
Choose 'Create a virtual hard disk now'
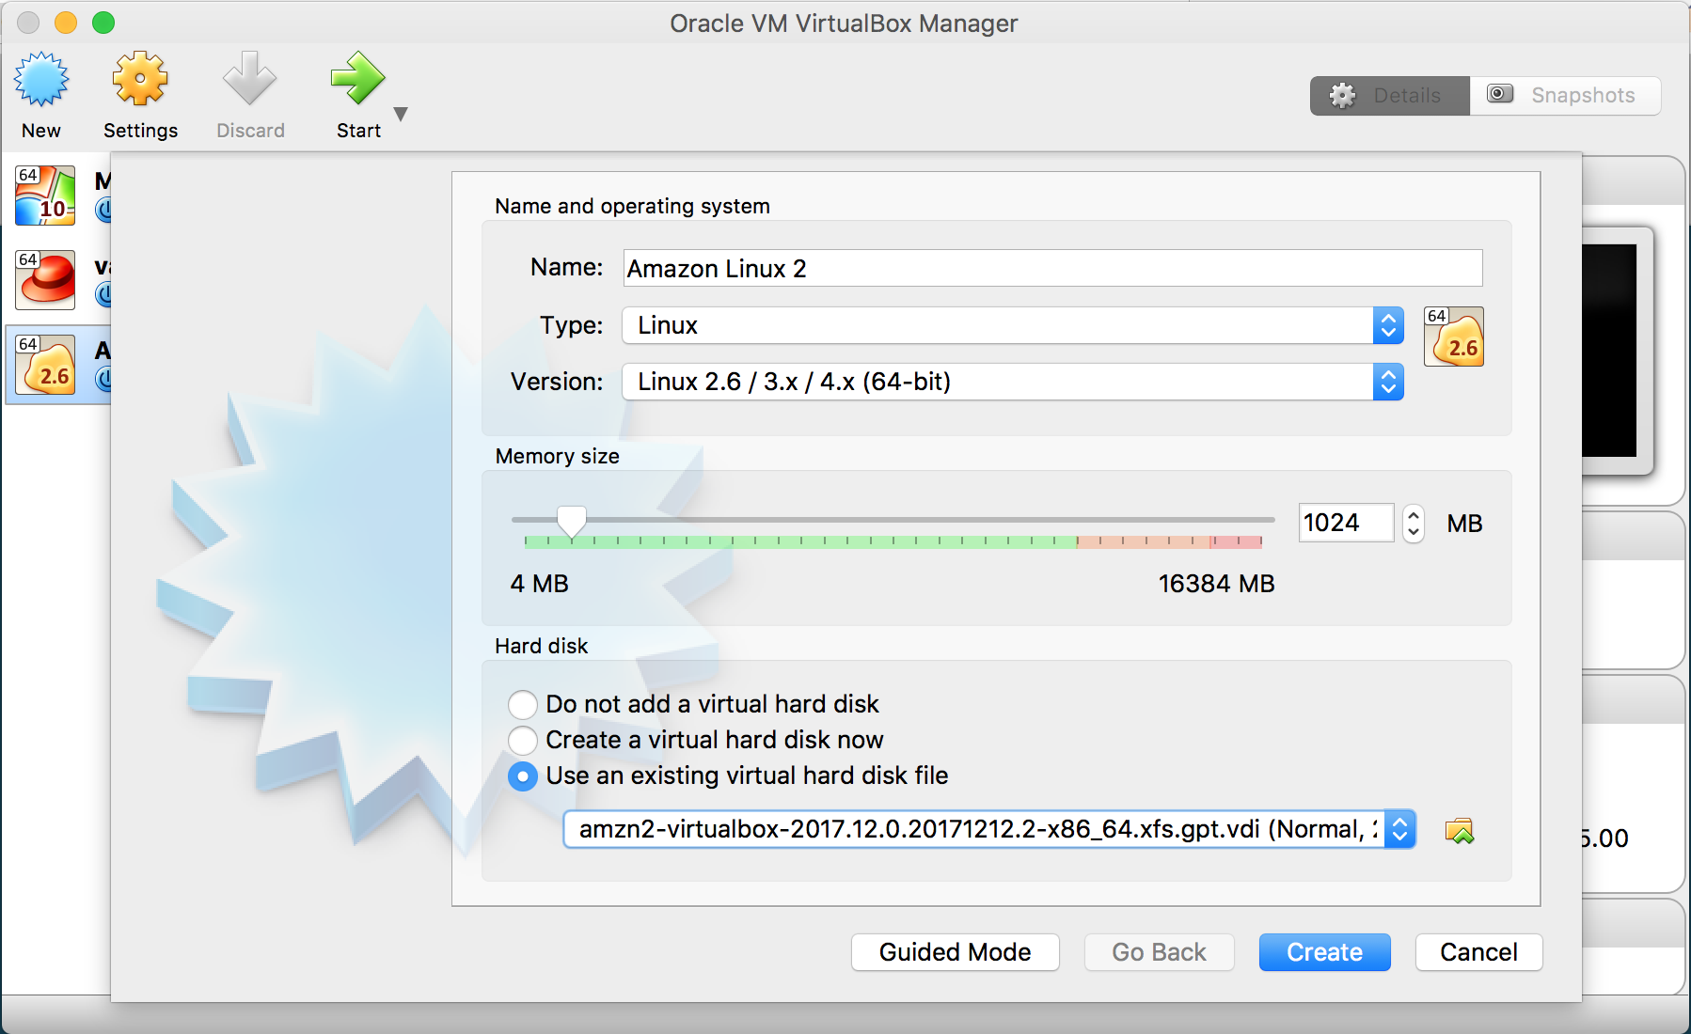pyautogui.click(x=523, y=740)
